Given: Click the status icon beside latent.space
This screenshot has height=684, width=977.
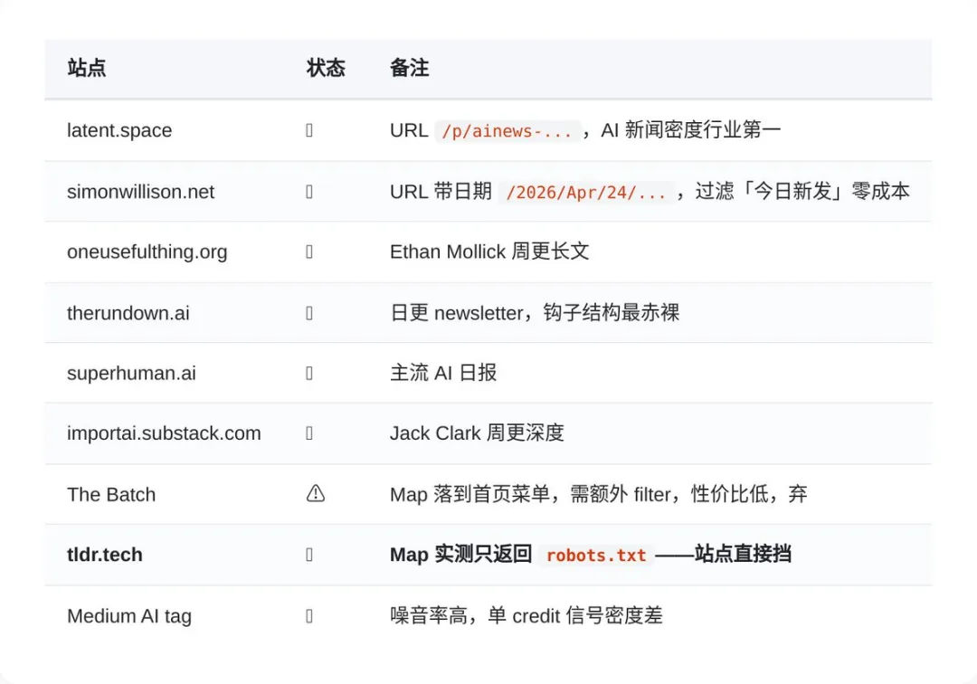Looking at the screenshot, I should coord(309,130).
